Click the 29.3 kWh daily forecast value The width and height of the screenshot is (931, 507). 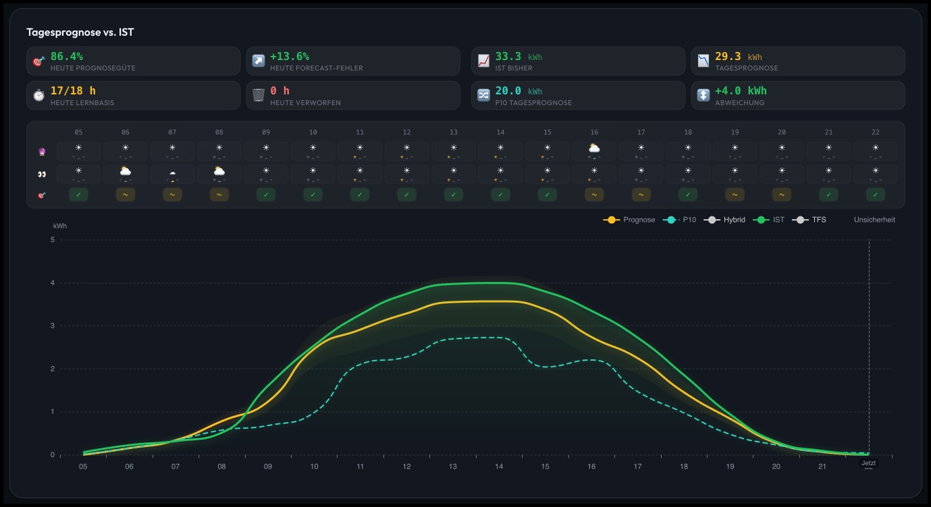739,57
